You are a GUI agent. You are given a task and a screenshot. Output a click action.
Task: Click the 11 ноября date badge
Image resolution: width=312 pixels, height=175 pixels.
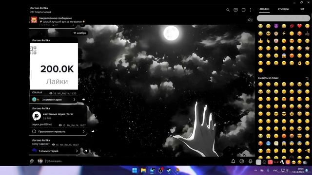(79, 33)
